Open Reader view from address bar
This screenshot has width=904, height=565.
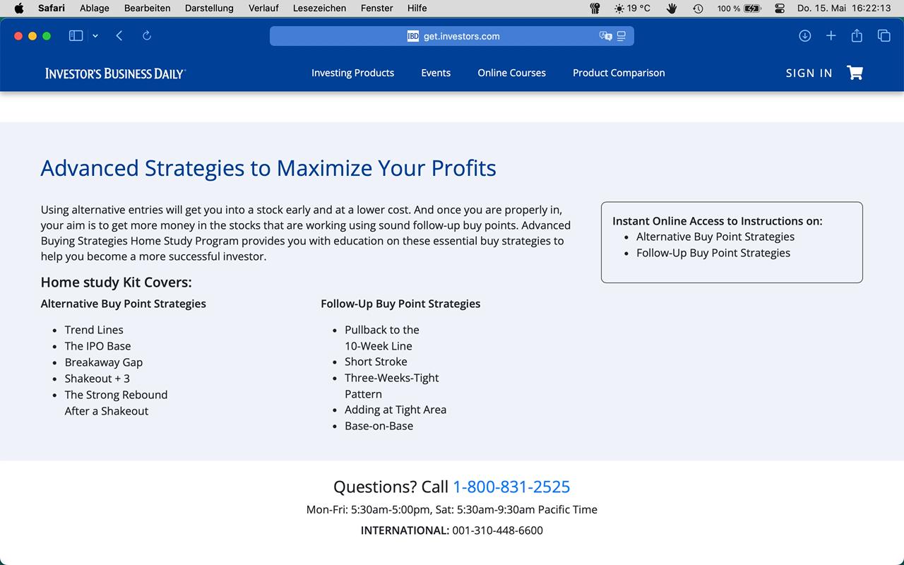point(621,36)
